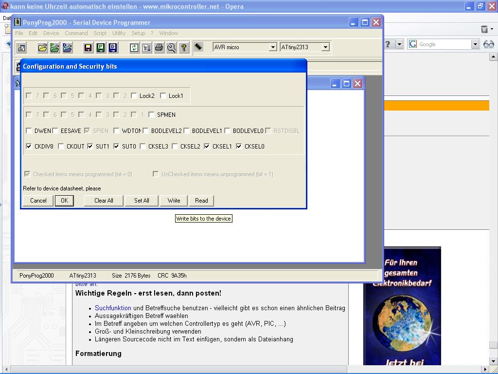Uncheck the CKSEL1 checkbox
Screen dimensions: 498x374
tap(207, 146)
